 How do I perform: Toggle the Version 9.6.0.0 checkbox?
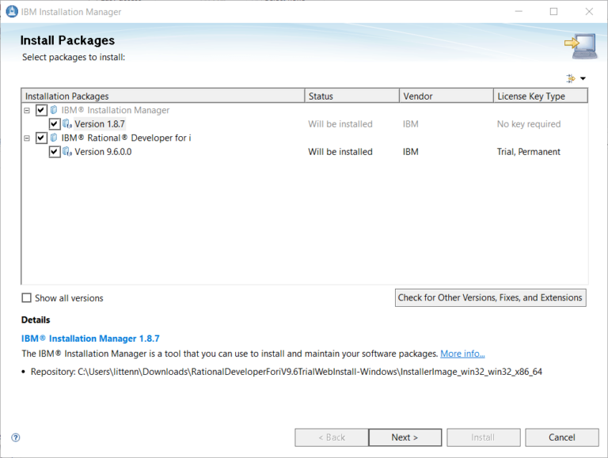[55, 152]
